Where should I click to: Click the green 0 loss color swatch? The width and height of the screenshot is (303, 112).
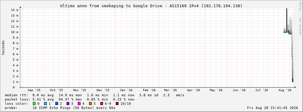(34, 104)
